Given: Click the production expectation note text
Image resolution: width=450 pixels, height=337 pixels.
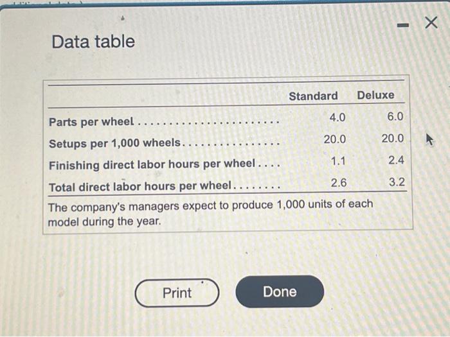Looking at the screenshot, I should [x=210, y=214].
